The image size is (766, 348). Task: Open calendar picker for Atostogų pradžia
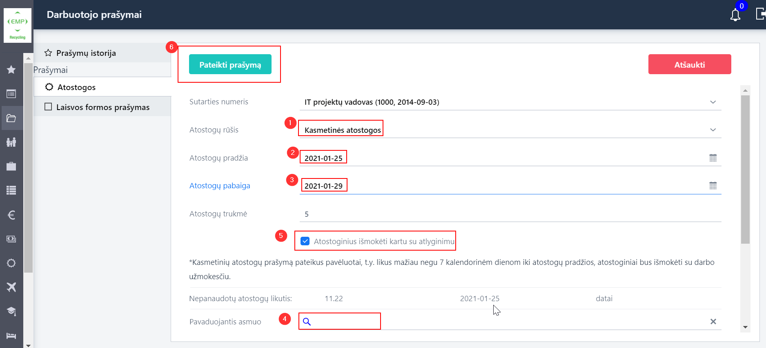pyautogui.click(x=713, y=158)
